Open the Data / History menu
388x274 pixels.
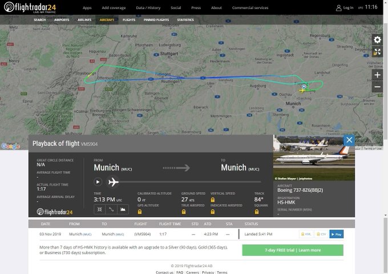[x=148, y=7]
